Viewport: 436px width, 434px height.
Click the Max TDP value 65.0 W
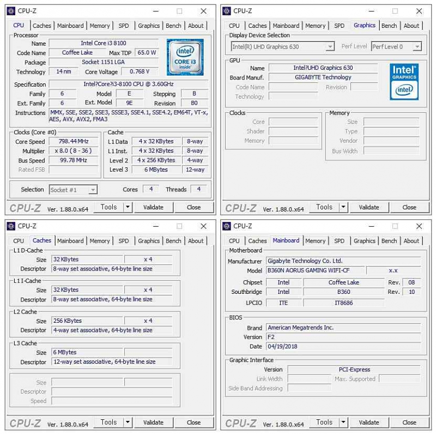click(147, 52)
